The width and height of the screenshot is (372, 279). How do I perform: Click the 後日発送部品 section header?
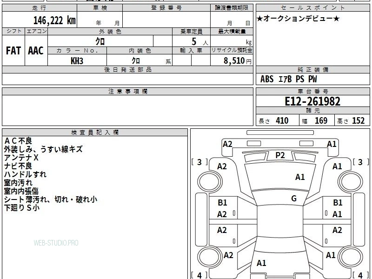127,69
